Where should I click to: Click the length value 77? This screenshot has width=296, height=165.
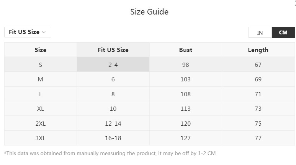[x=258, y=138]
